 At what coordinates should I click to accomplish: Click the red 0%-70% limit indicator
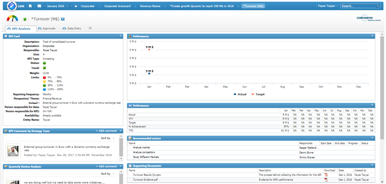point(44,77)
